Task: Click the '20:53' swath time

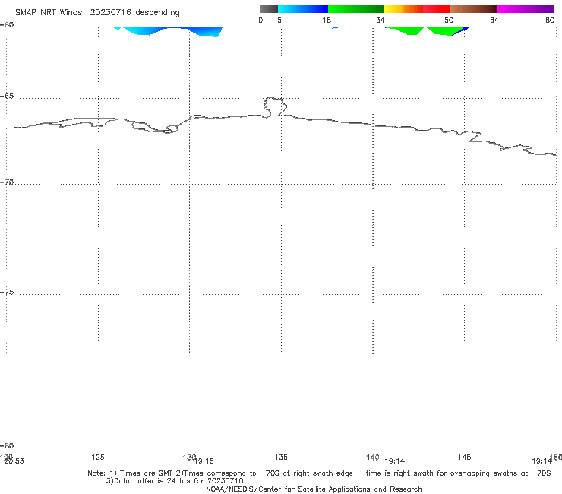Action: pos(14,461)
